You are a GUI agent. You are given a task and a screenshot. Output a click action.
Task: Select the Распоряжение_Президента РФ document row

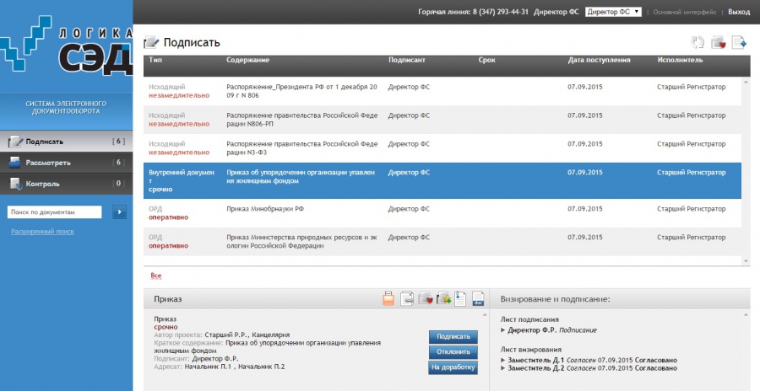pyautogui.click(x=442, y=92)
